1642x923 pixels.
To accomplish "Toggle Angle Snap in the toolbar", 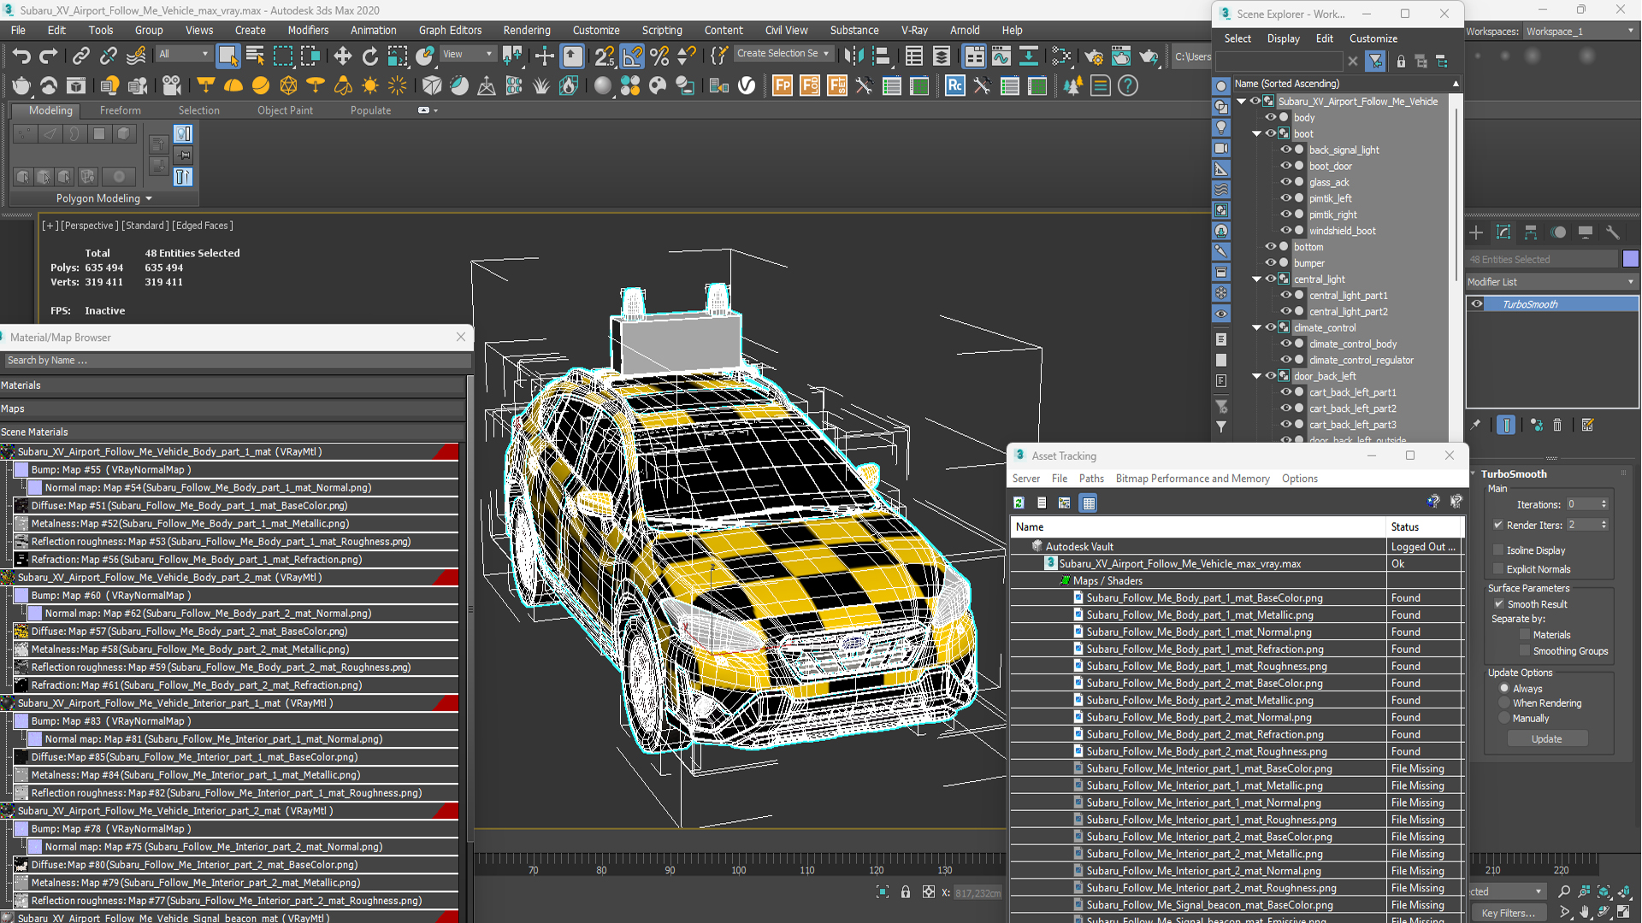I will coord(632,56).
